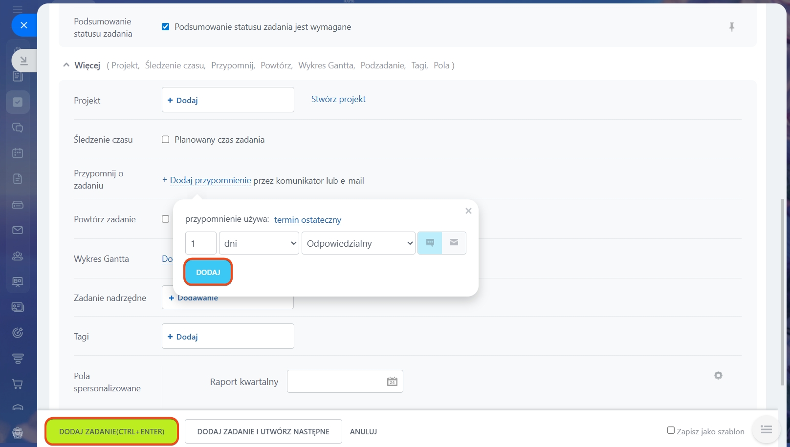Click the DODAJ button in reminder popup

pyautogui.click(x=208, y=272)
